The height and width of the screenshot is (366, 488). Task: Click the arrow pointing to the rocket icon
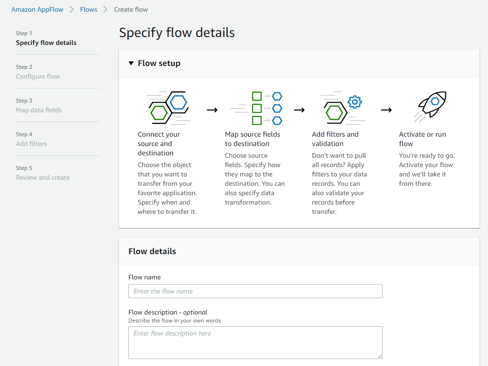coord(387,110)
